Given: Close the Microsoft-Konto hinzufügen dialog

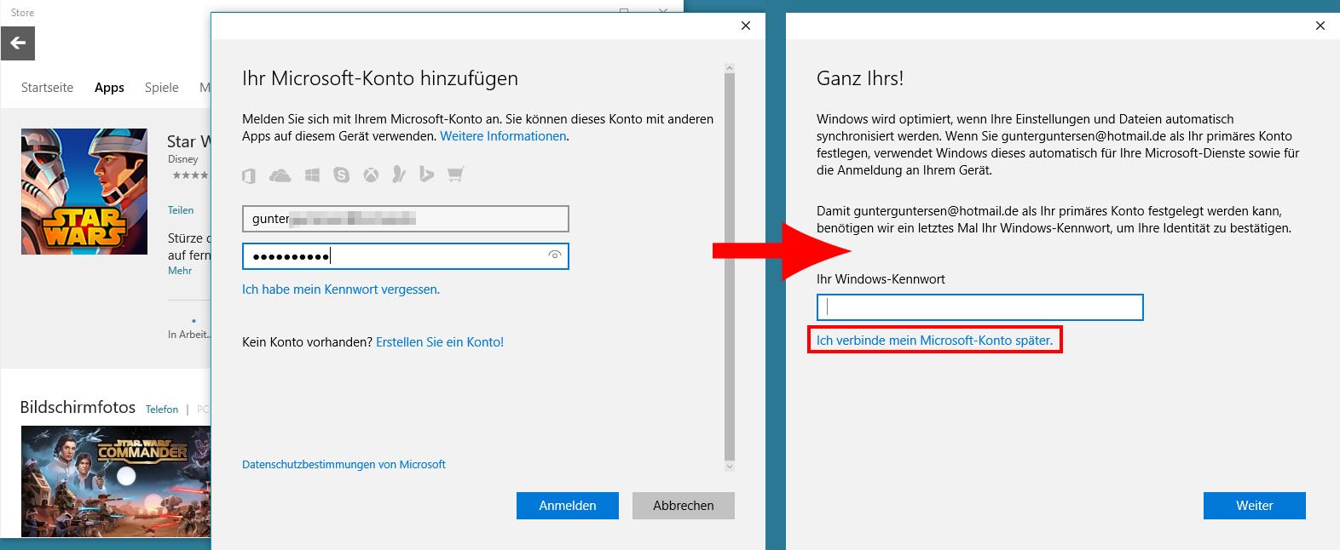Looking at the screenshot, I should coord(746,26).
